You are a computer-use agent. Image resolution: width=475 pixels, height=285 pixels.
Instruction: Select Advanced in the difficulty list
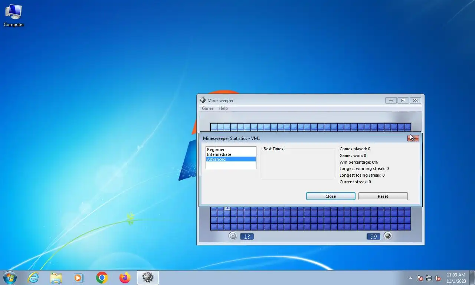231,159
